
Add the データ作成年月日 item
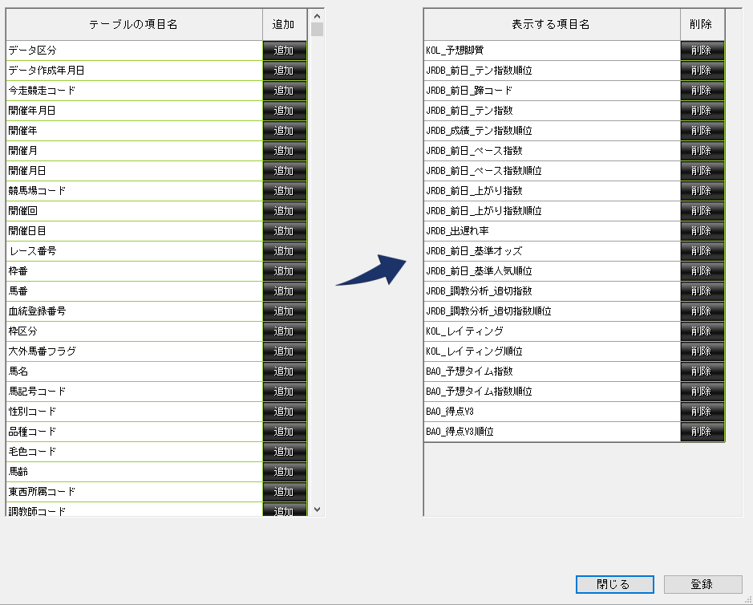pos(285,71)
